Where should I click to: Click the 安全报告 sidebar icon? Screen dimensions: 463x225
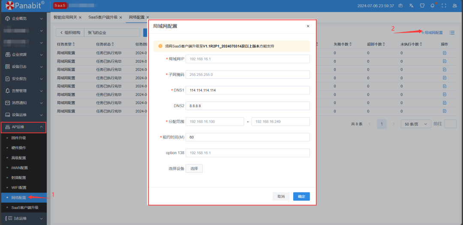pyautogui.click(x=8, y=79)
